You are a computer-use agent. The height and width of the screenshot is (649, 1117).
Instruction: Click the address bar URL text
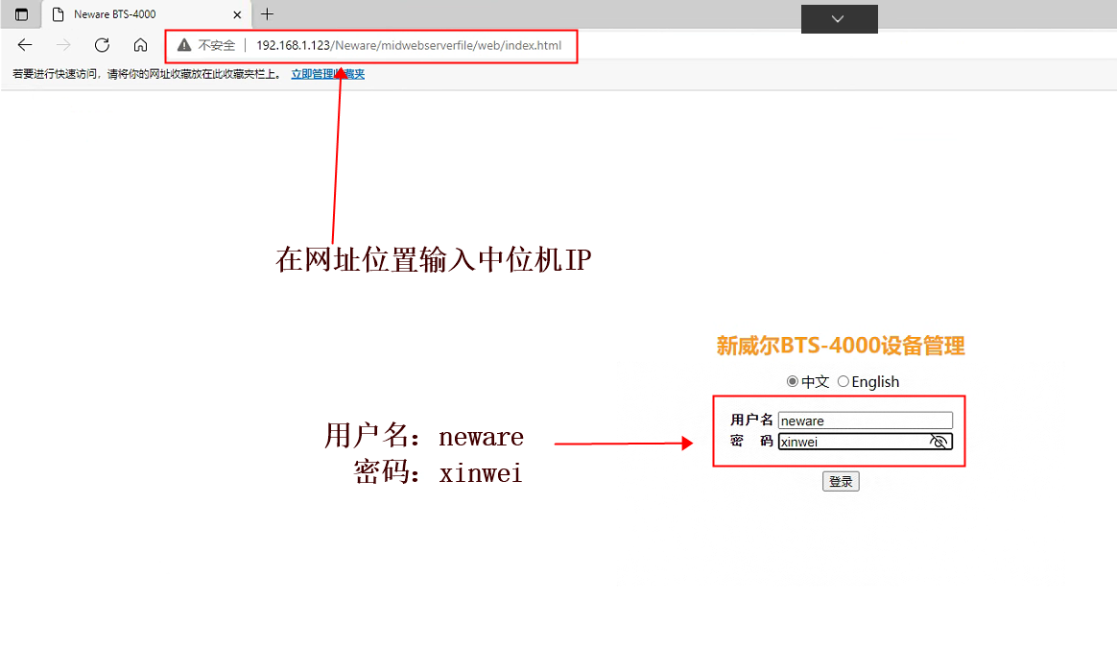click(x=409, y=45)
